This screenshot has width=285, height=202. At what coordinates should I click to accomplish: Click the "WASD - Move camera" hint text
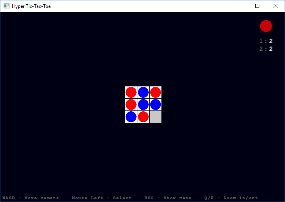click(30, 198)
